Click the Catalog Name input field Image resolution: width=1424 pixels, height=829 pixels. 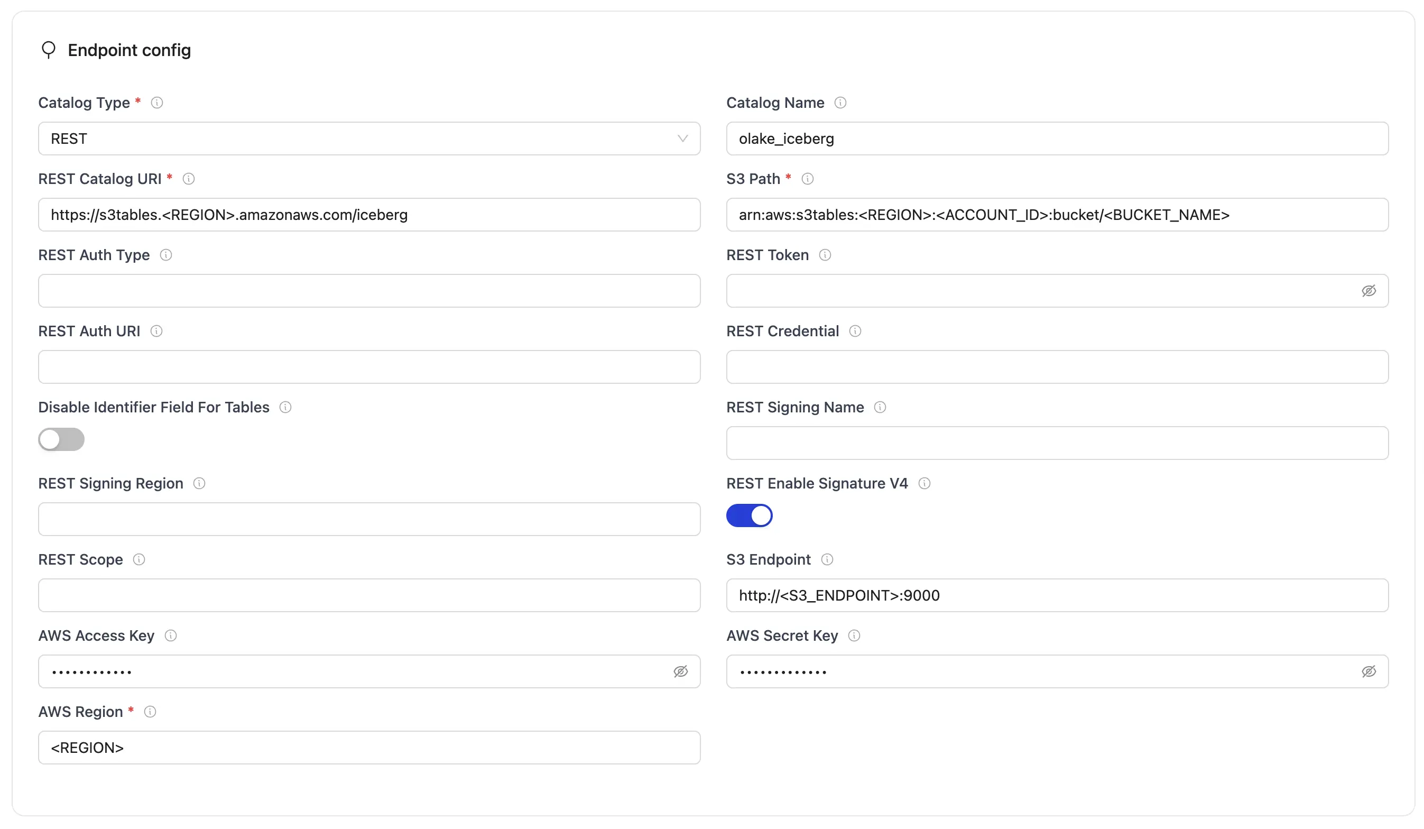[x=1057, y=139]
